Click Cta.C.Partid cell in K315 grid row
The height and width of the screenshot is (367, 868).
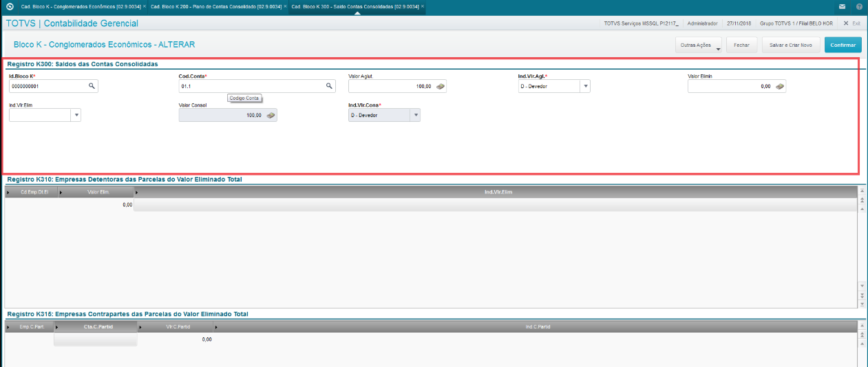(96, 339)
